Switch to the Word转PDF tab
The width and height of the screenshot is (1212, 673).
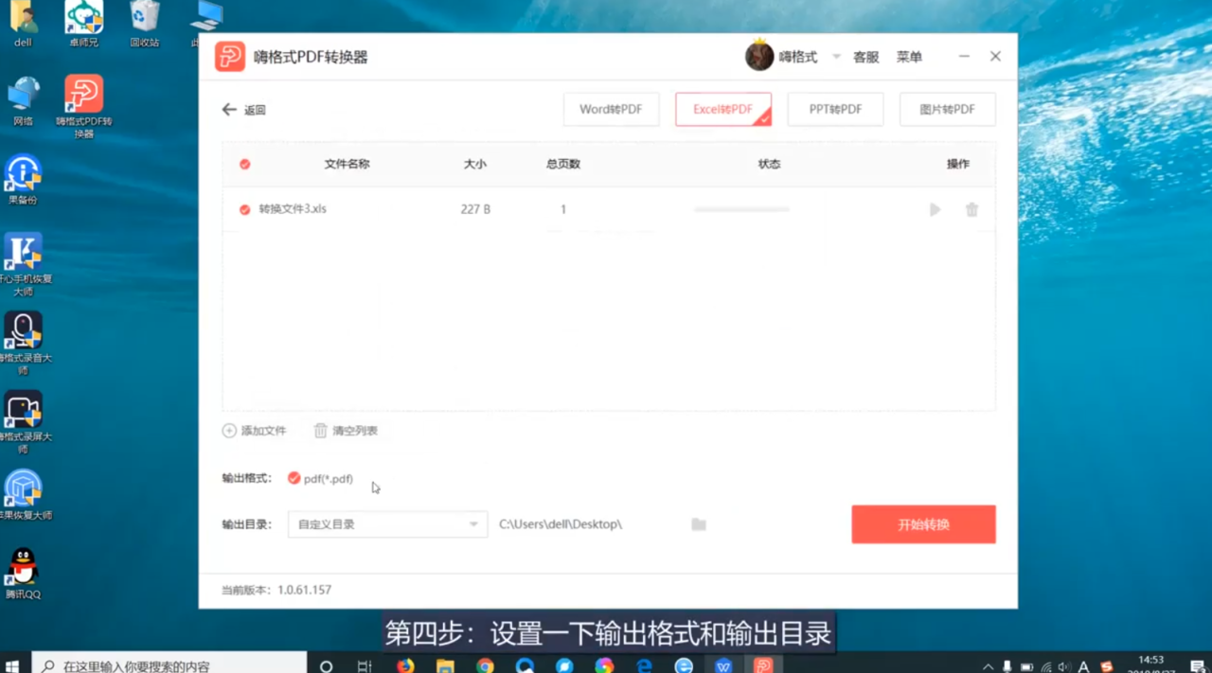[x=611, y=109]
